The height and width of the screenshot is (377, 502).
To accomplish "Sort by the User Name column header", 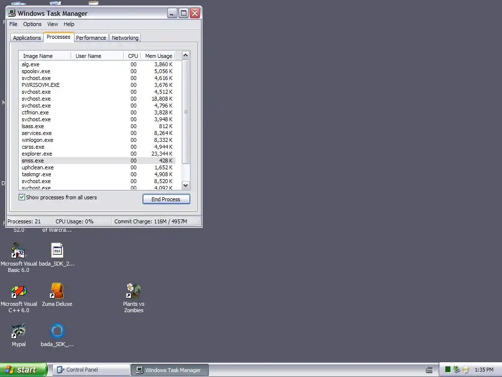I will [97, 56].
